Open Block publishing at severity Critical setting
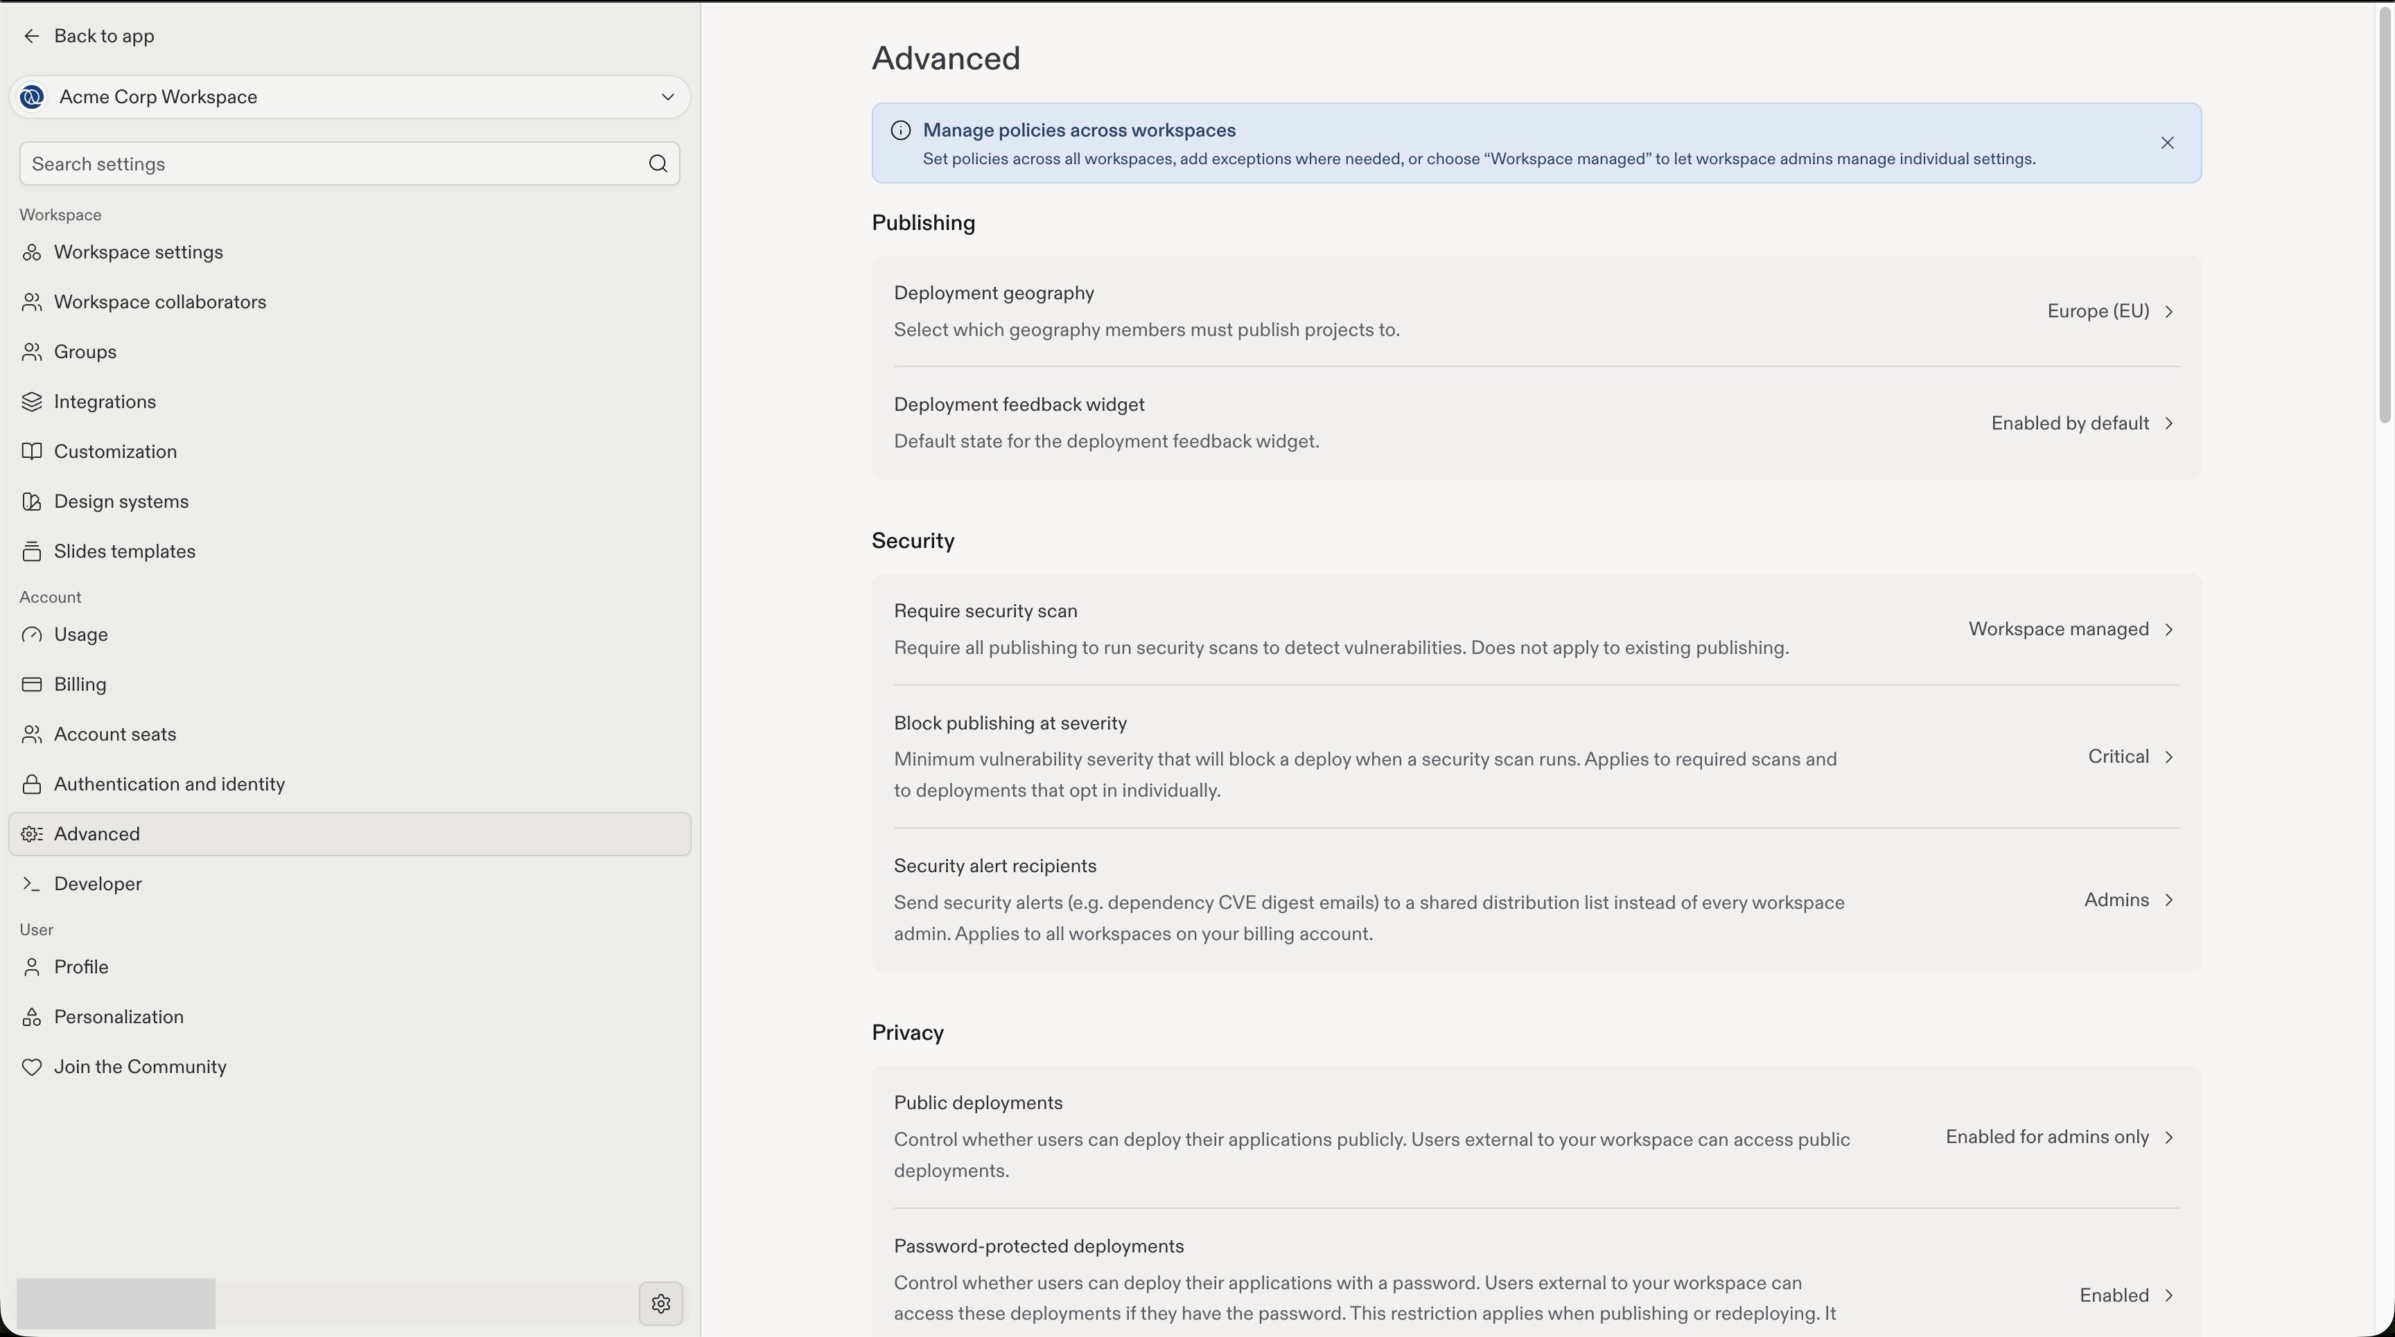The height and width of the screenshot is (1337, 2395). [x=2131, y=757]
